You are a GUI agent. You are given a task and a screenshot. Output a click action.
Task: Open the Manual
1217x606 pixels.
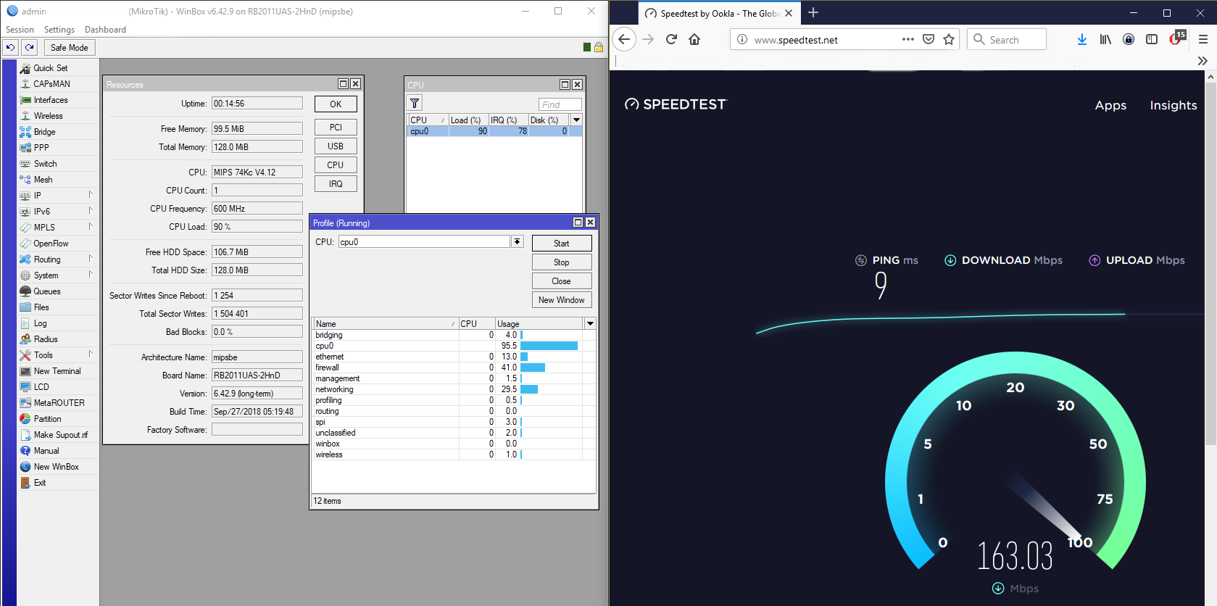point(46,451)
